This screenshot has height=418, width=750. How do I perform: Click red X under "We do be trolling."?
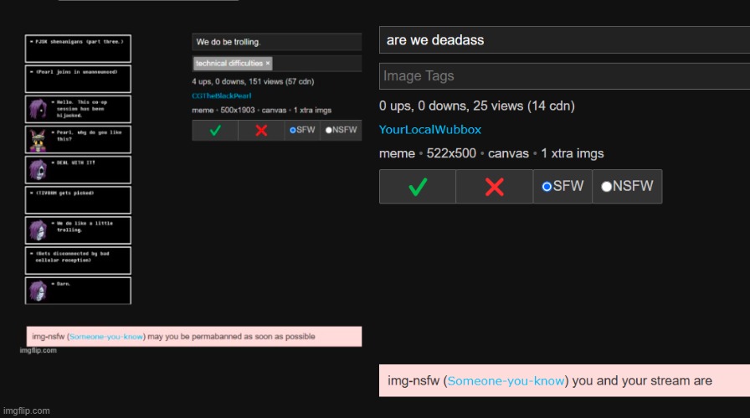pos(260,131)
